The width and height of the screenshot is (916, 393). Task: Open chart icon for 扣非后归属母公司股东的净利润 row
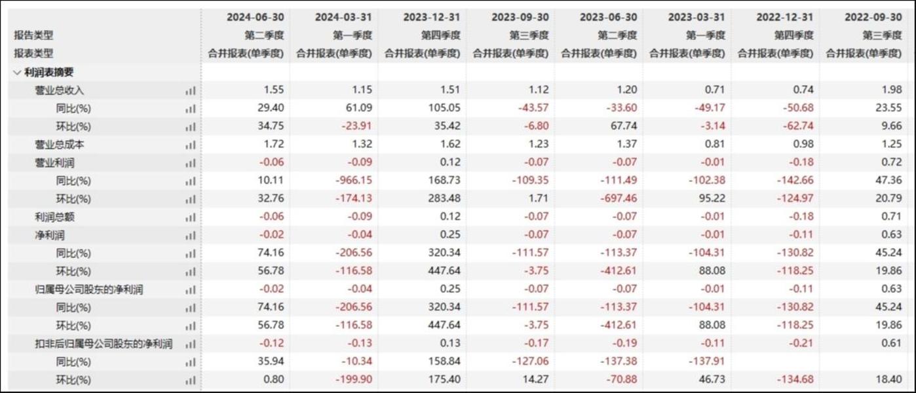tap(190, 344)
